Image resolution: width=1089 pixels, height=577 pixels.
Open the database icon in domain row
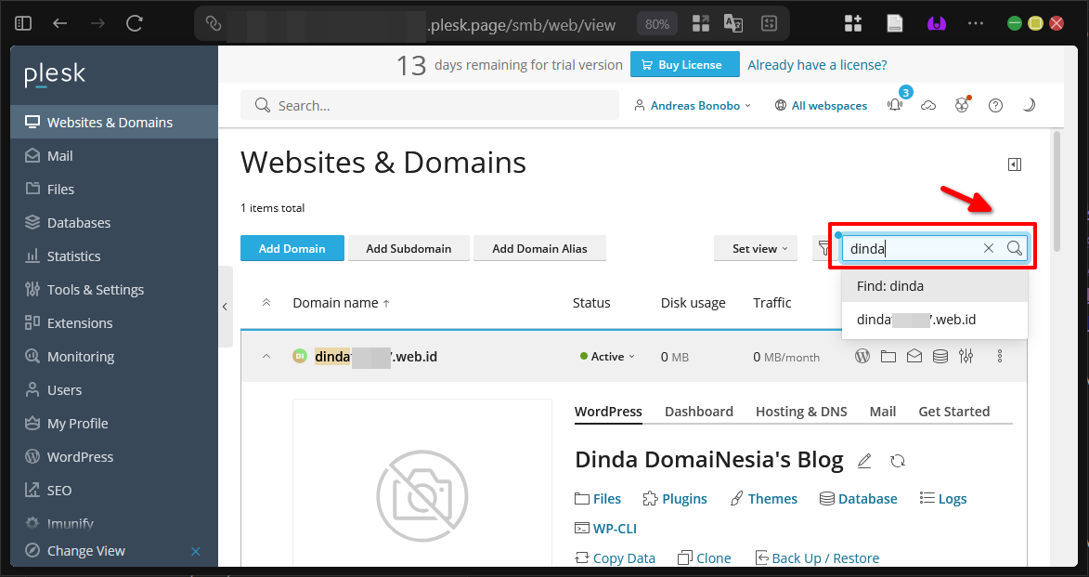[x=940, y=356]
